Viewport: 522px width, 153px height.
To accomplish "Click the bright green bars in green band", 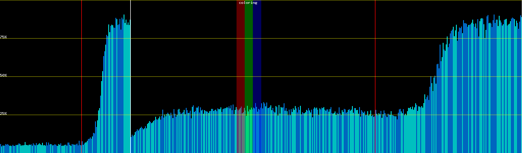I will click(249, 133).
